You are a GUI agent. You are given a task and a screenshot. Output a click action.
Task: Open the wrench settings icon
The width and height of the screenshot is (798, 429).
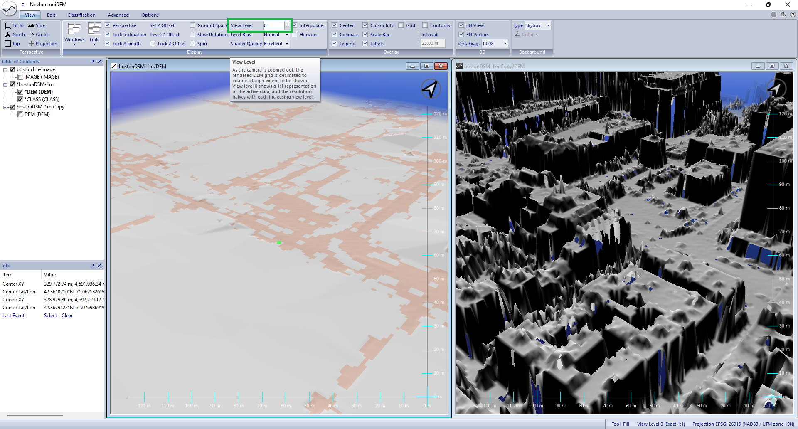coord(783,15)
